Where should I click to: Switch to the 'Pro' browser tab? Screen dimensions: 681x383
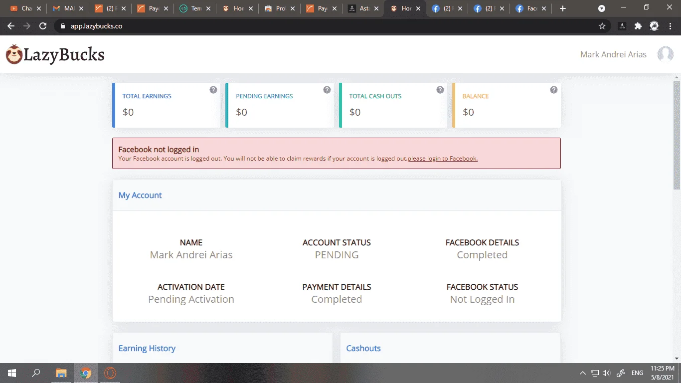[x=280, y=8]
